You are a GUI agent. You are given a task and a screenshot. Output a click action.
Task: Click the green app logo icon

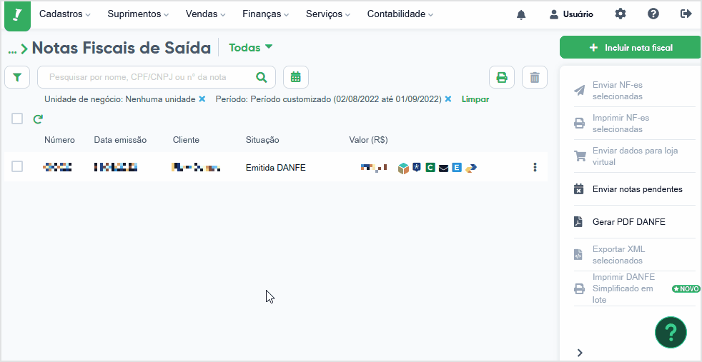tap(17, 16)
